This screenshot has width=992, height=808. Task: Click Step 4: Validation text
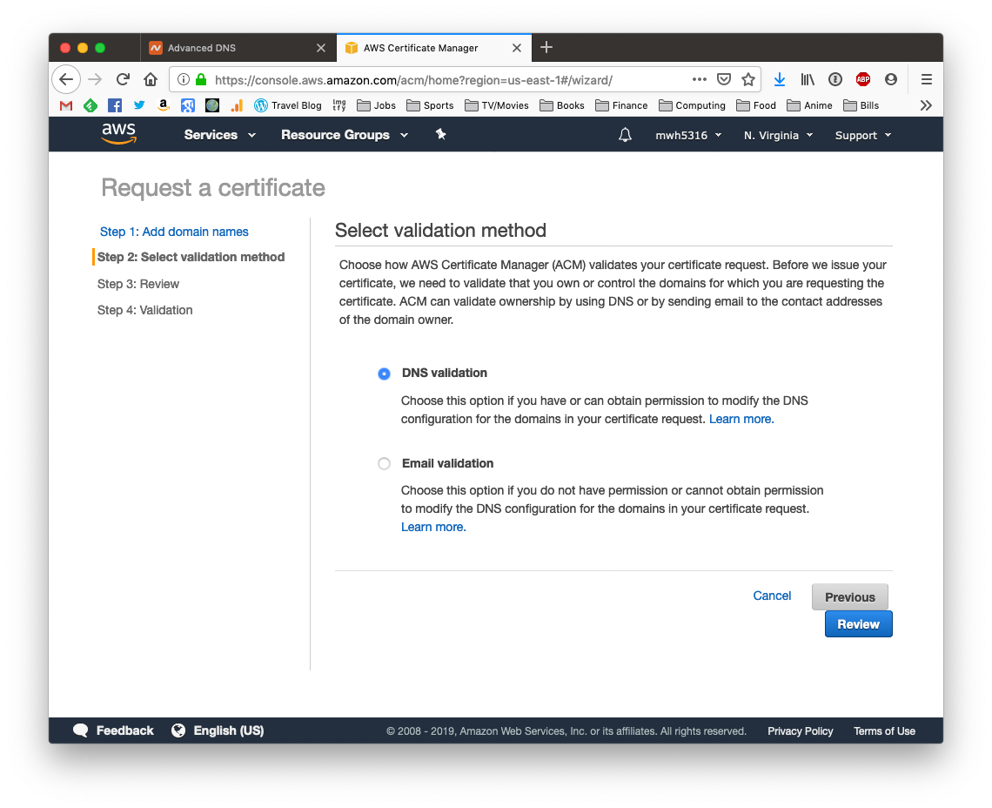144,310
